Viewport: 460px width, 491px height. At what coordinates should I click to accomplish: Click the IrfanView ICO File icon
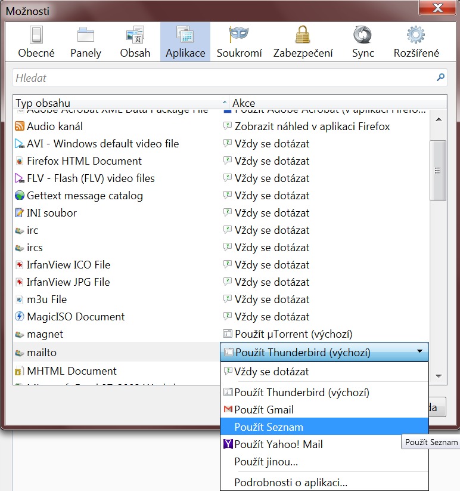[x=20, y=265]
